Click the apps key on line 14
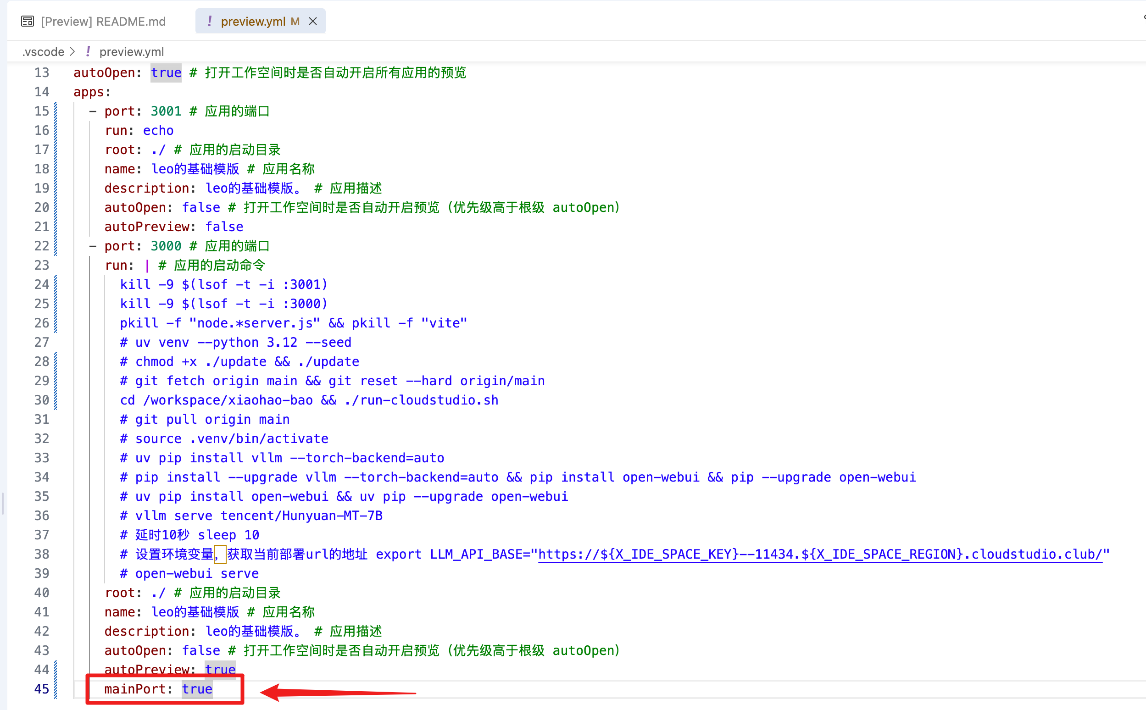 pyautogui.click(x=89, y=92)
